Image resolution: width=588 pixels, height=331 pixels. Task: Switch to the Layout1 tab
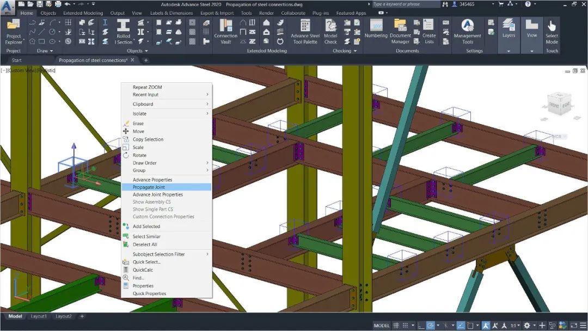39,316
